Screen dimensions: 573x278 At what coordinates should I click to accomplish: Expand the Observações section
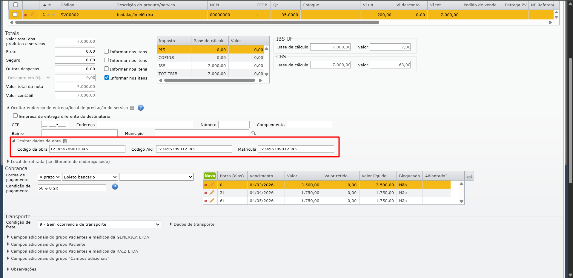click(23, 269)
